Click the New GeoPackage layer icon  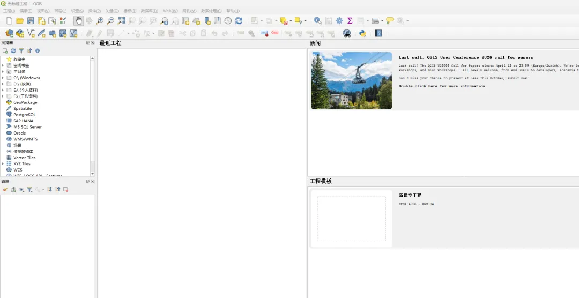tap(20, 34)
